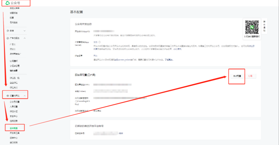Viewport: 279px width, 145px height.
Task: Click 解绑 link next to bound account
Action: point(121,133)
